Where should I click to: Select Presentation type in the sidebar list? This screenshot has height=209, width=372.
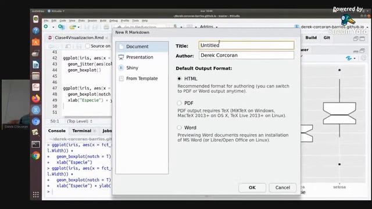(142, 57)
